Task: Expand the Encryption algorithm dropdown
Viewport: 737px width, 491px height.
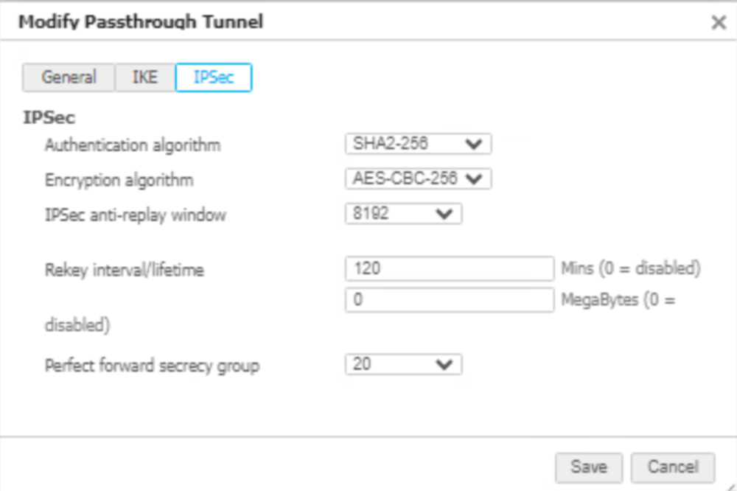Action: point(418,179)
